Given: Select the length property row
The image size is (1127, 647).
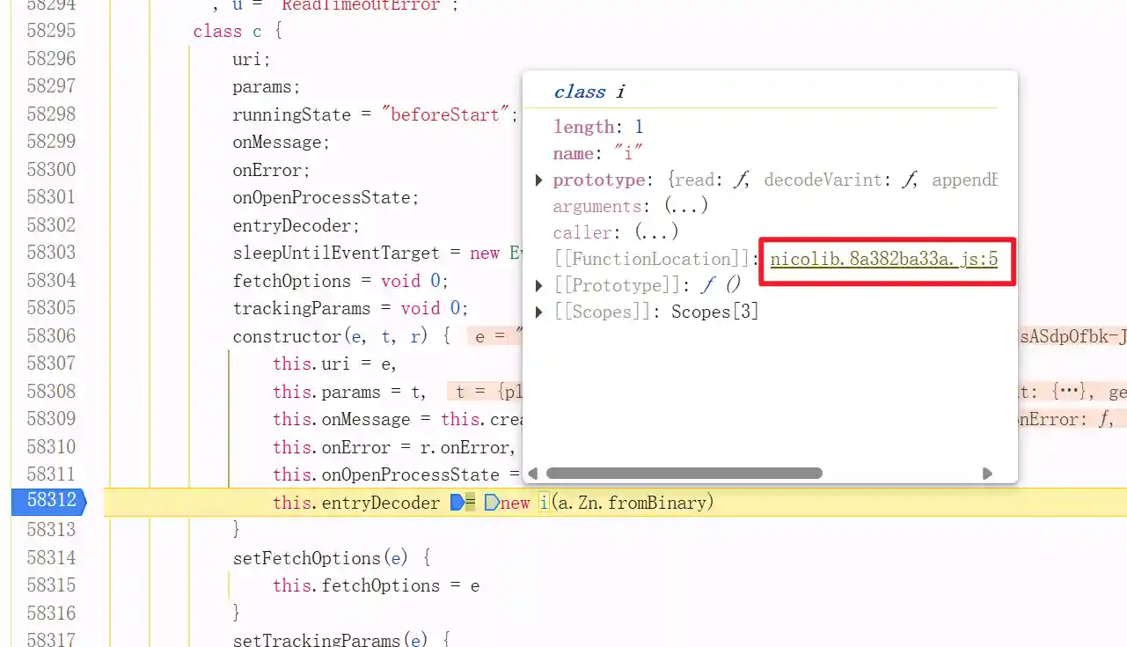Looking at the screenshot, I should (x=598, y=128).
